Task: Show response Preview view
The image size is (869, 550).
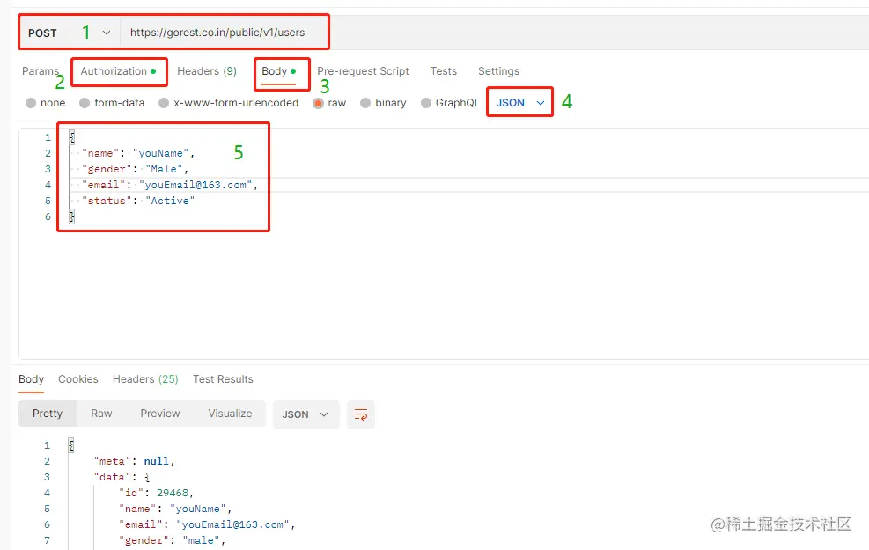Action: (x=160, y=414)
